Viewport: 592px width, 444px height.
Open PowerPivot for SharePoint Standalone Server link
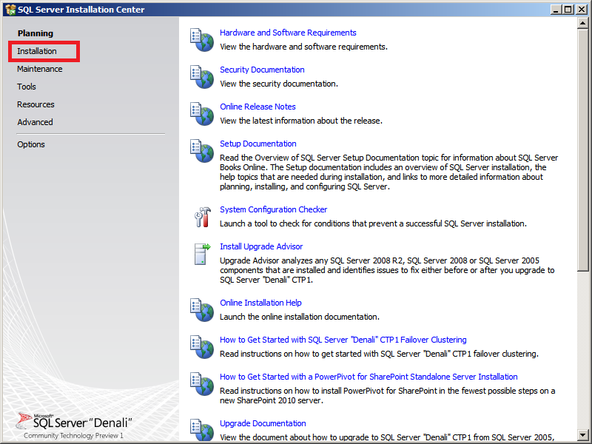tap(369, 377)
